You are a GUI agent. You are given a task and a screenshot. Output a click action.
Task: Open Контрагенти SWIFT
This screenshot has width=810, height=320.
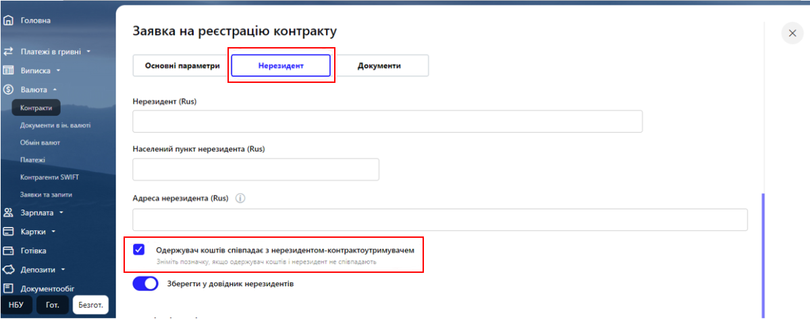[x=49, y=177]
